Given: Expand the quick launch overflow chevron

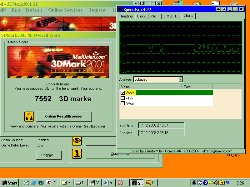Looking at the screenshot, I should tap(55, 182).
